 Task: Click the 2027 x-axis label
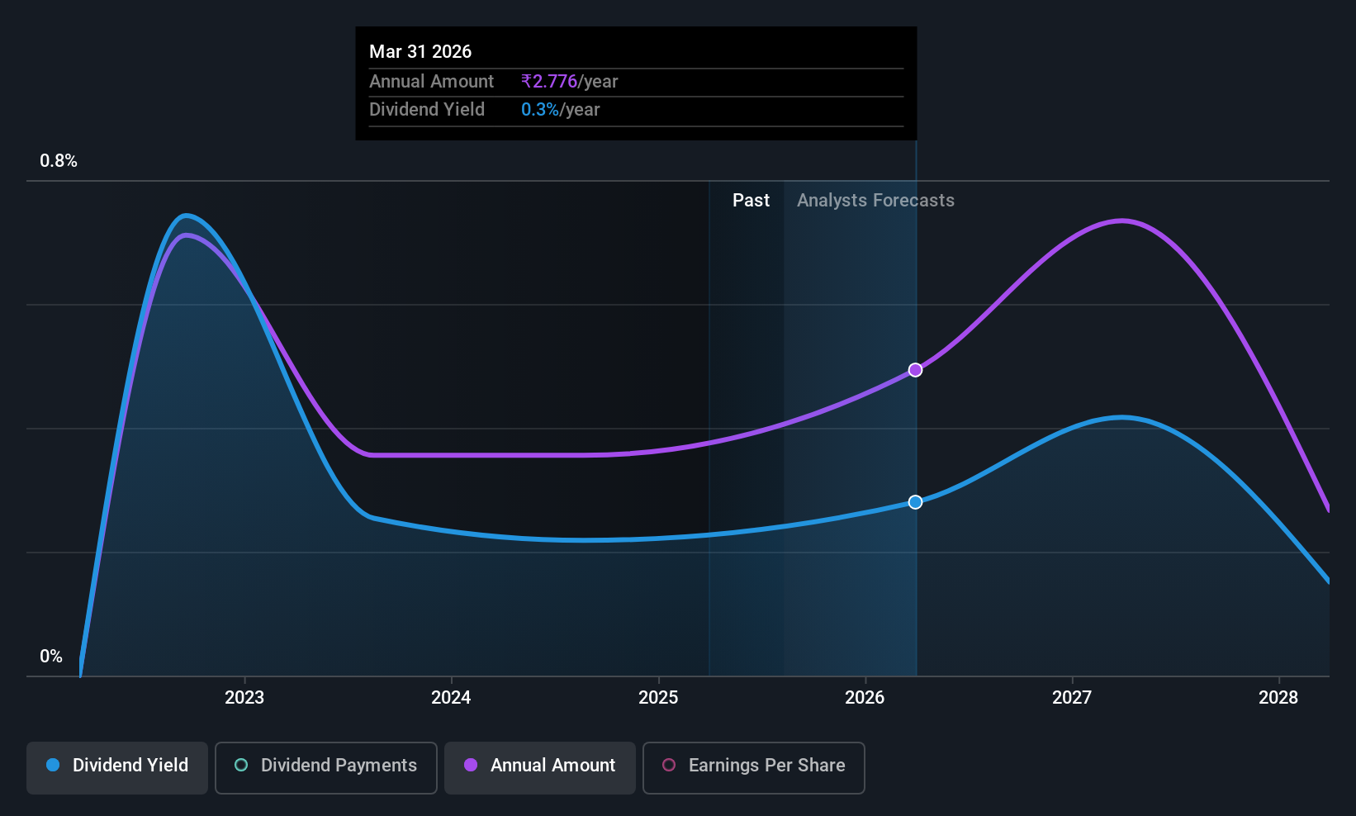[x=1072, y=697]
